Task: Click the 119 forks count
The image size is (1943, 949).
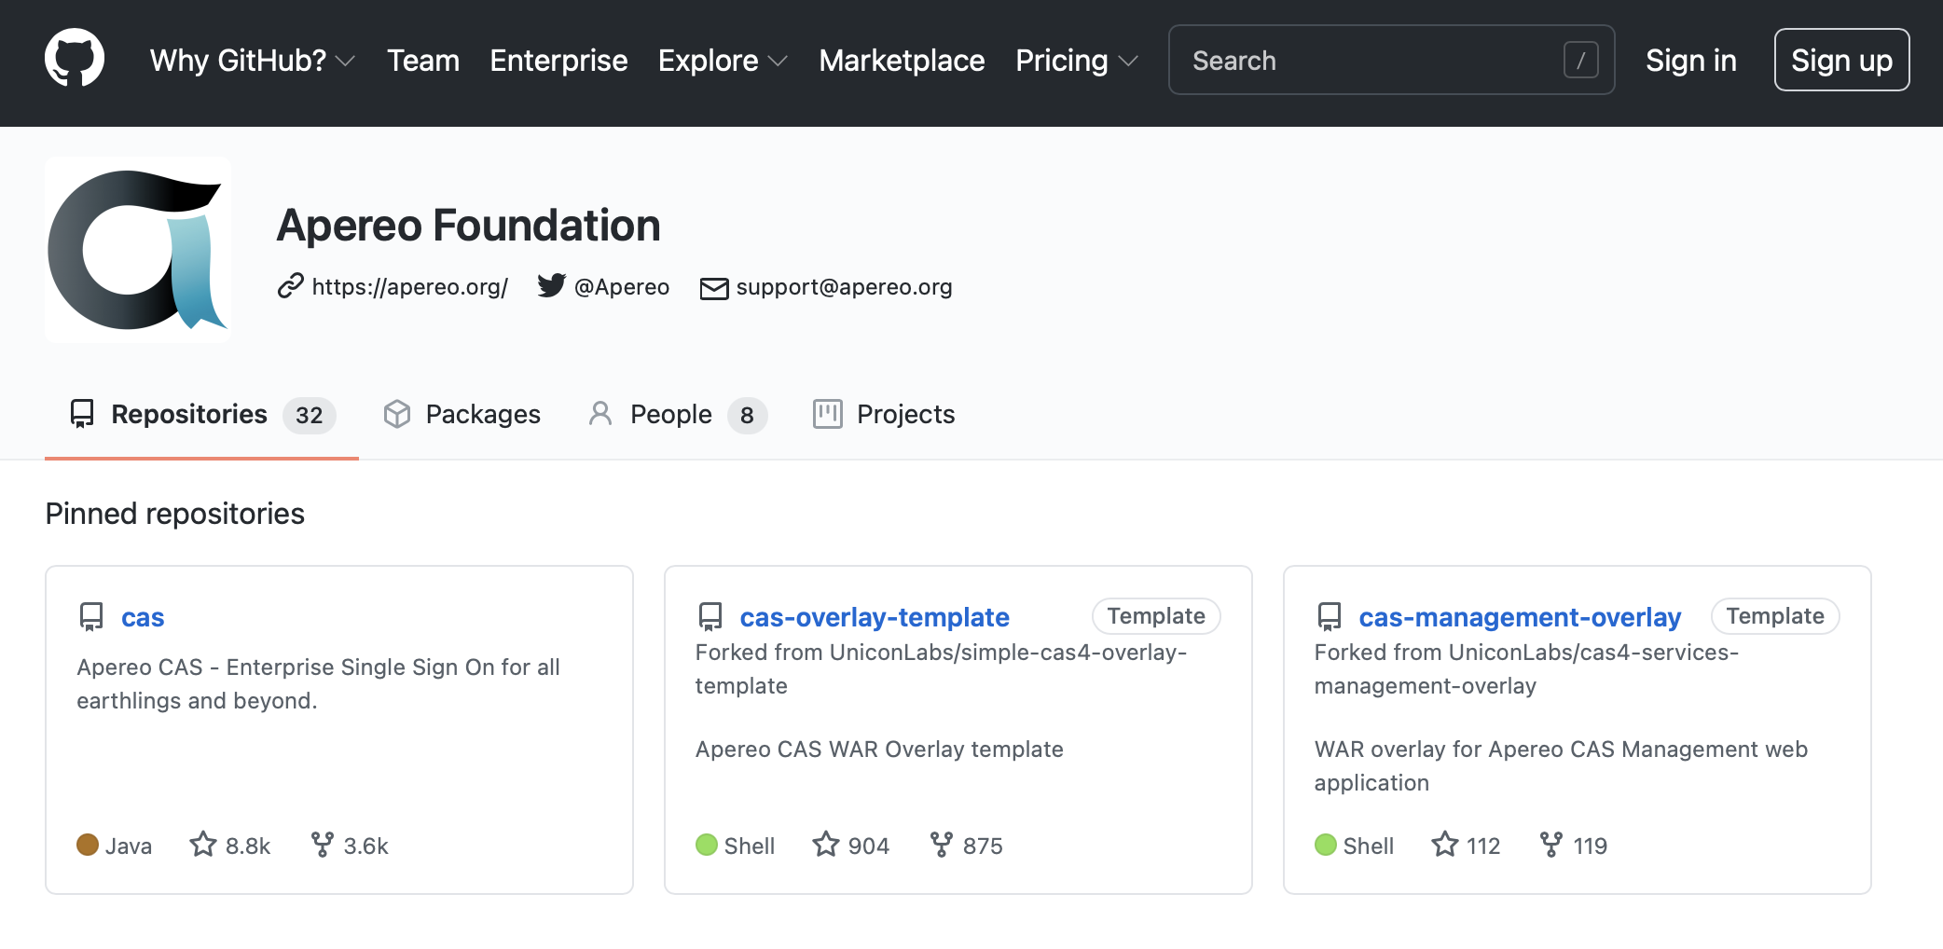Action: coord(1591,846)
